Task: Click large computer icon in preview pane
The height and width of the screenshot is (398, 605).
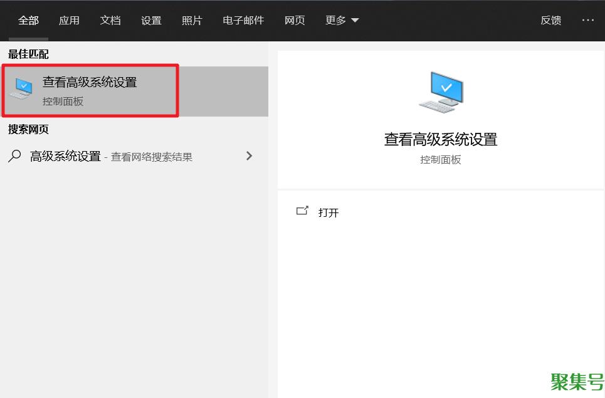Action: tap(441, 92)
